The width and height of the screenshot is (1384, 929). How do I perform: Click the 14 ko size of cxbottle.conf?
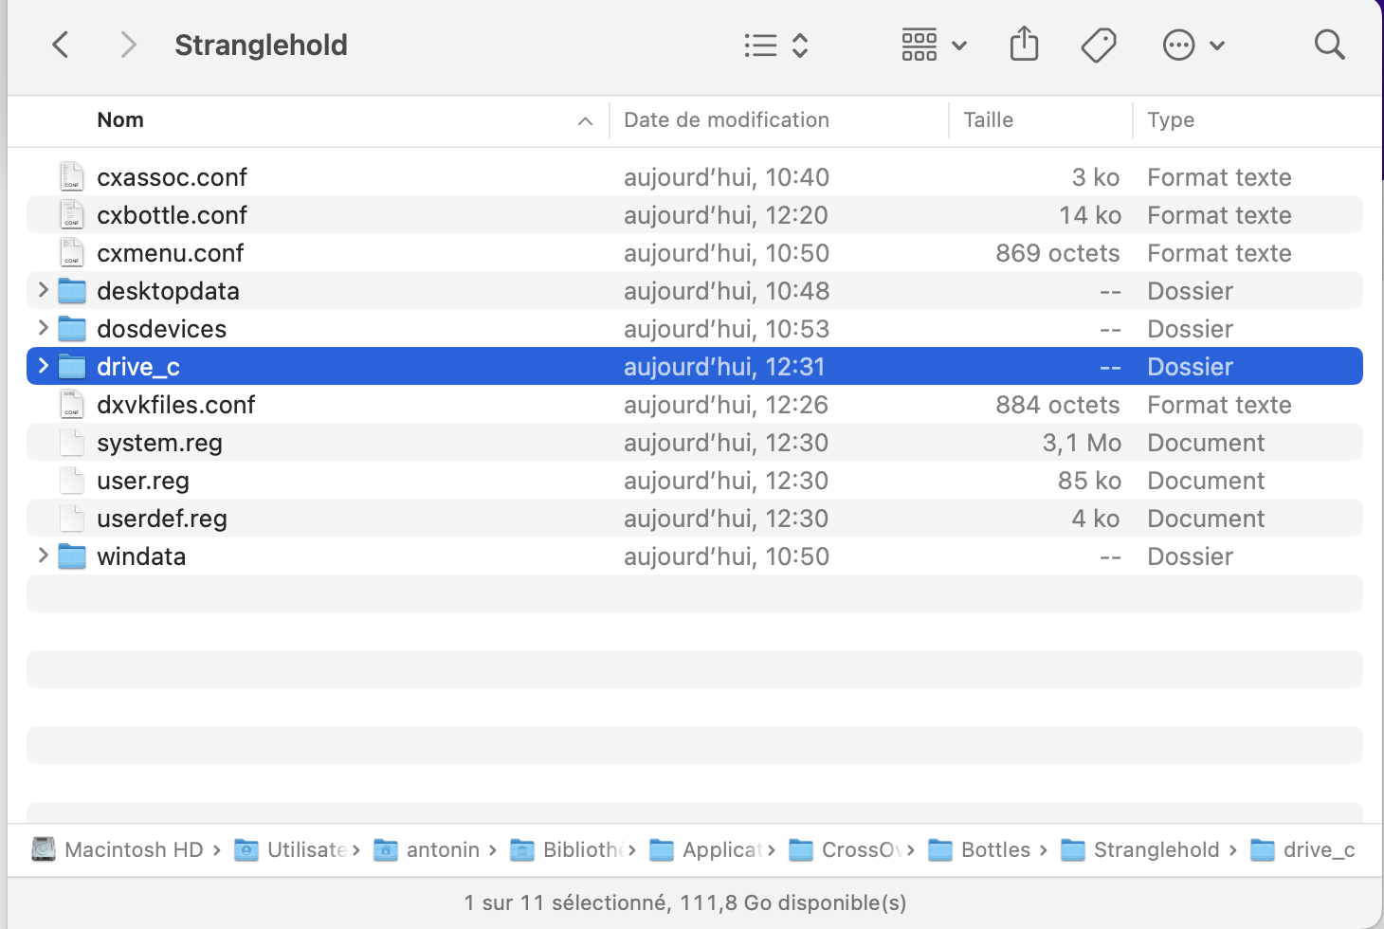click(1090, 215)
